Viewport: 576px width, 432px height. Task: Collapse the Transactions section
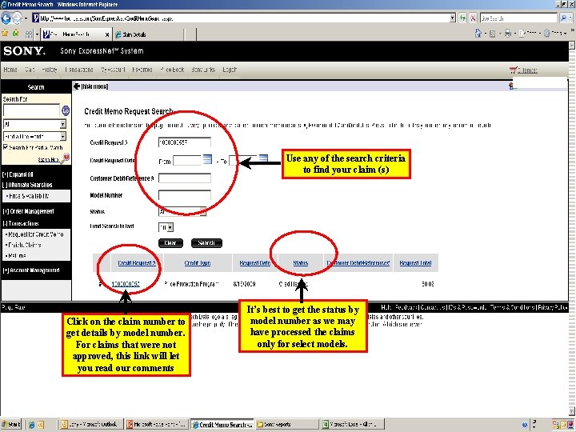[21, 223]
